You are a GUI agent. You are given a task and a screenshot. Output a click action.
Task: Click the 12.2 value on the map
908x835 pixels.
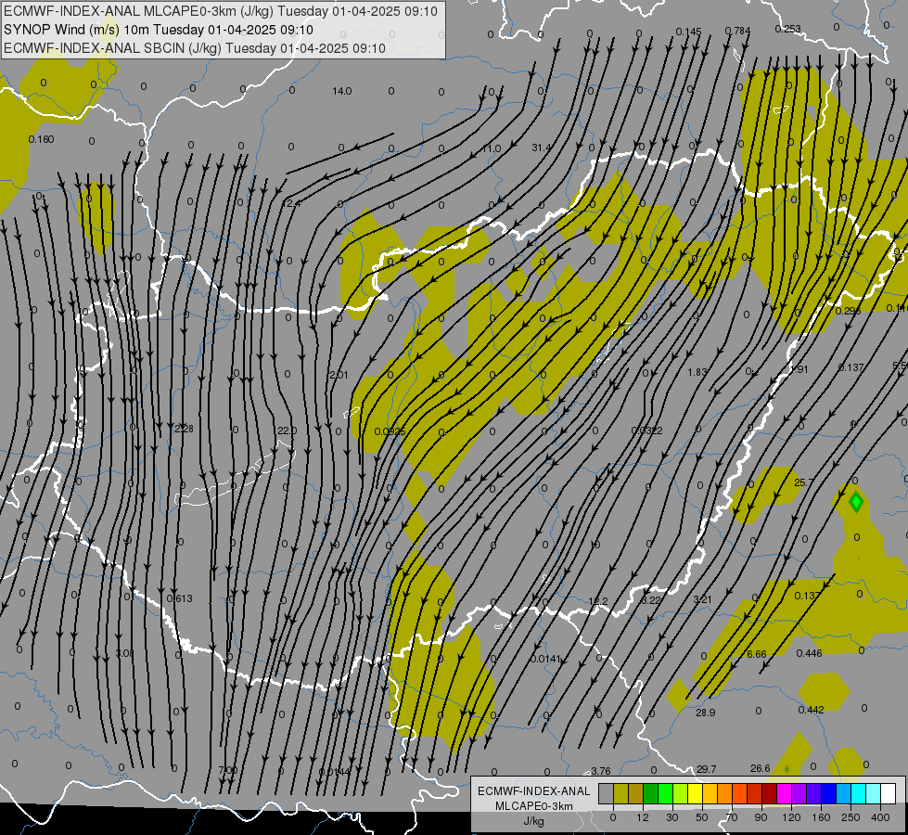tap(598, 601)
